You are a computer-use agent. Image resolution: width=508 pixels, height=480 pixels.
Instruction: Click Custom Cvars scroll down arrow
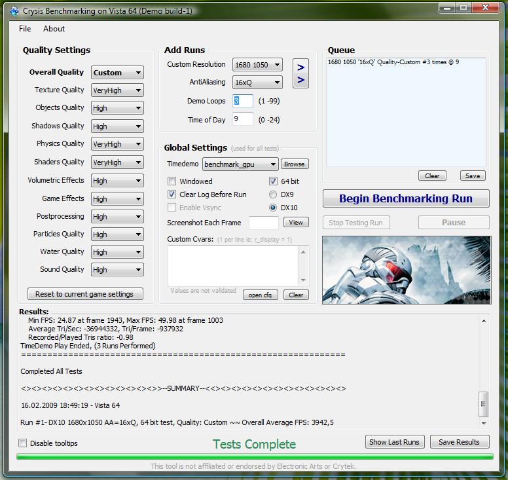(303, 280)
